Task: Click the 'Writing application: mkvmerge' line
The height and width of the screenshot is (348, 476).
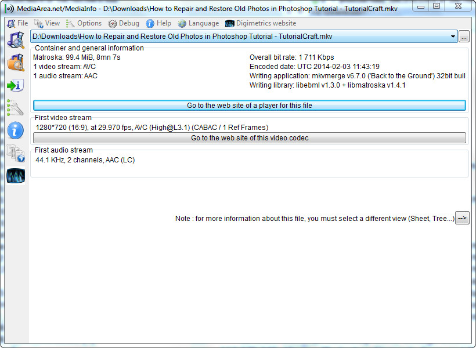Action: (x=358, y=76)
